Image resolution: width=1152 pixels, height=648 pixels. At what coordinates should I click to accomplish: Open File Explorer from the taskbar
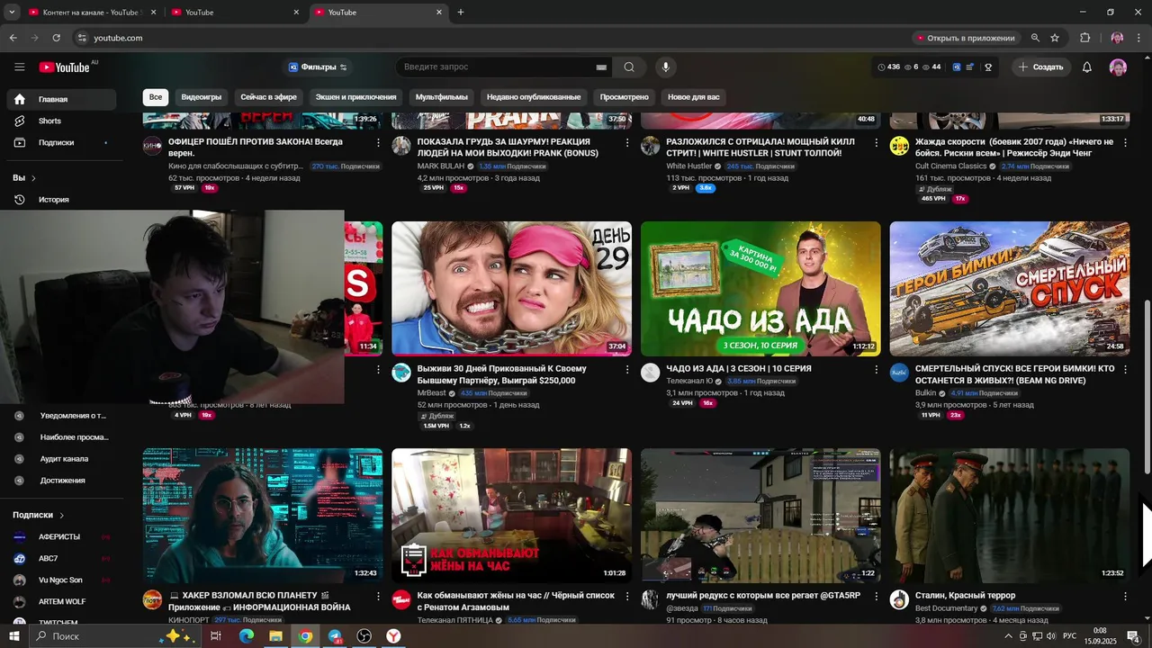pyautogui.click(x=275, y=636)
